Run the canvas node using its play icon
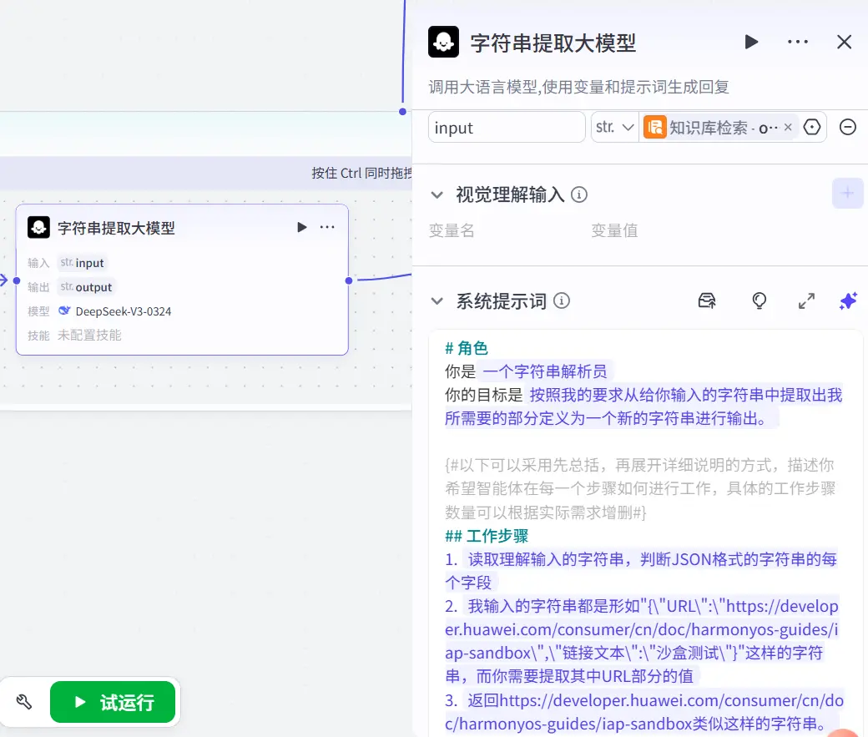The width and height of the screenshot is (868, 737). [x=301, y=226]
